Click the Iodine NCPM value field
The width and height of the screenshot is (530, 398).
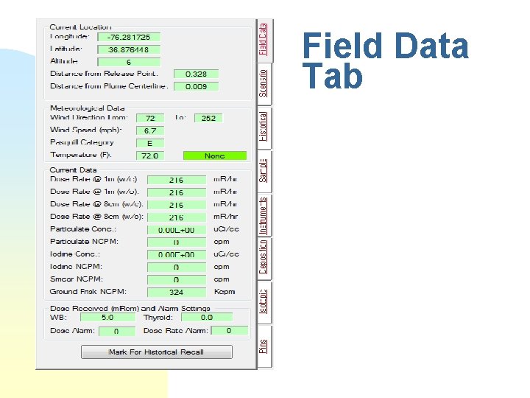(x=177, y=268)
